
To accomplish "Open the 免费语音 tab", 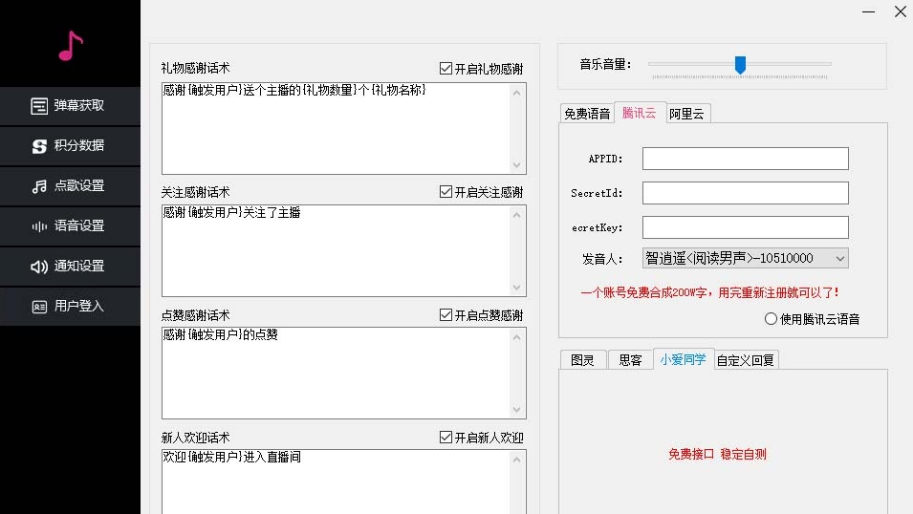I will pyautogui.click(x=587, y=114).
